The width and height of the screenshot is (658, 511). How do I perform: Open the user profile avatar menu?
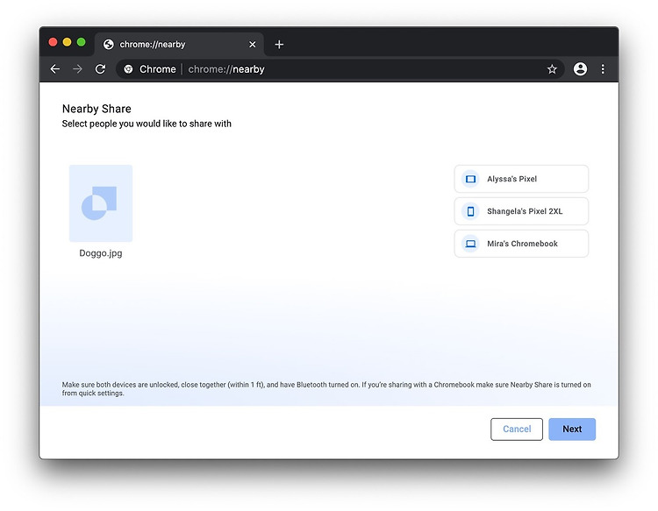580,68
